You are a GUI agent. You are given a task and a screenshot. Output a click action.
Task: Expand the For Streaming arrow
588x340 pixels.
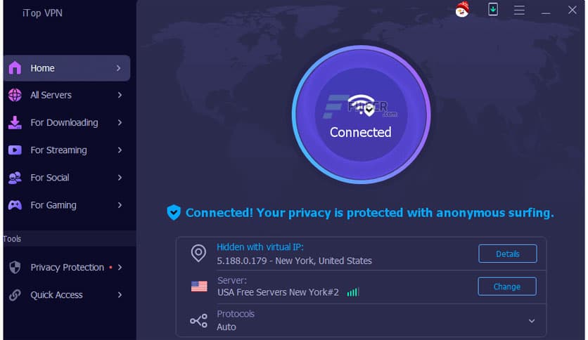coord(120,150)
